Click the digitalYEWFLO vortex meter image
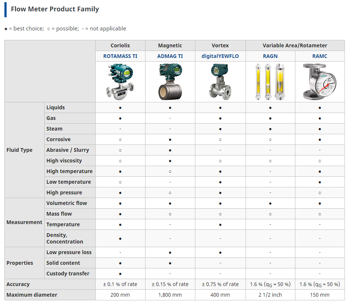350x304 pixels. (x=220, y=82)
